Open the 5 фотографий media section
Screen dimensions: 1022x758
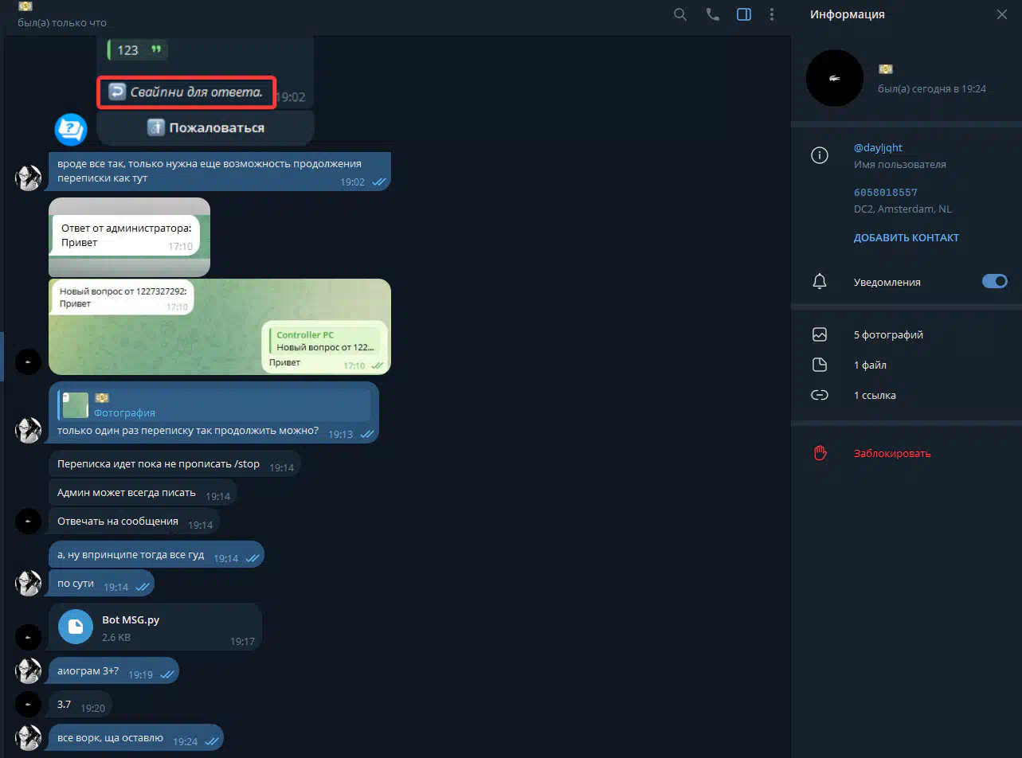(887, 334)
